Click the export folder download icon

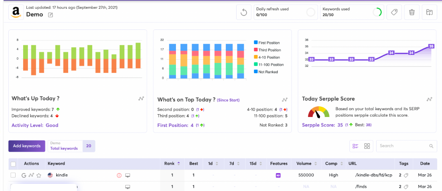click(x=429, y=12)
